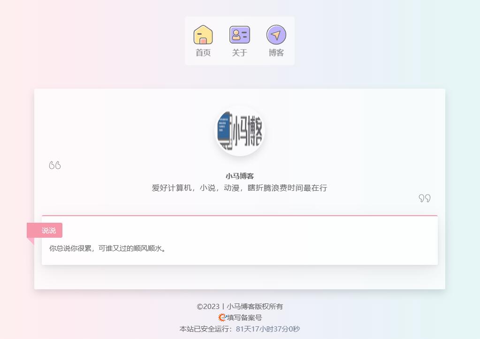Viewport: 480px width, 339px height.
Task: Click the pink 说说 ribbon tag
Action: pos(48,230)
